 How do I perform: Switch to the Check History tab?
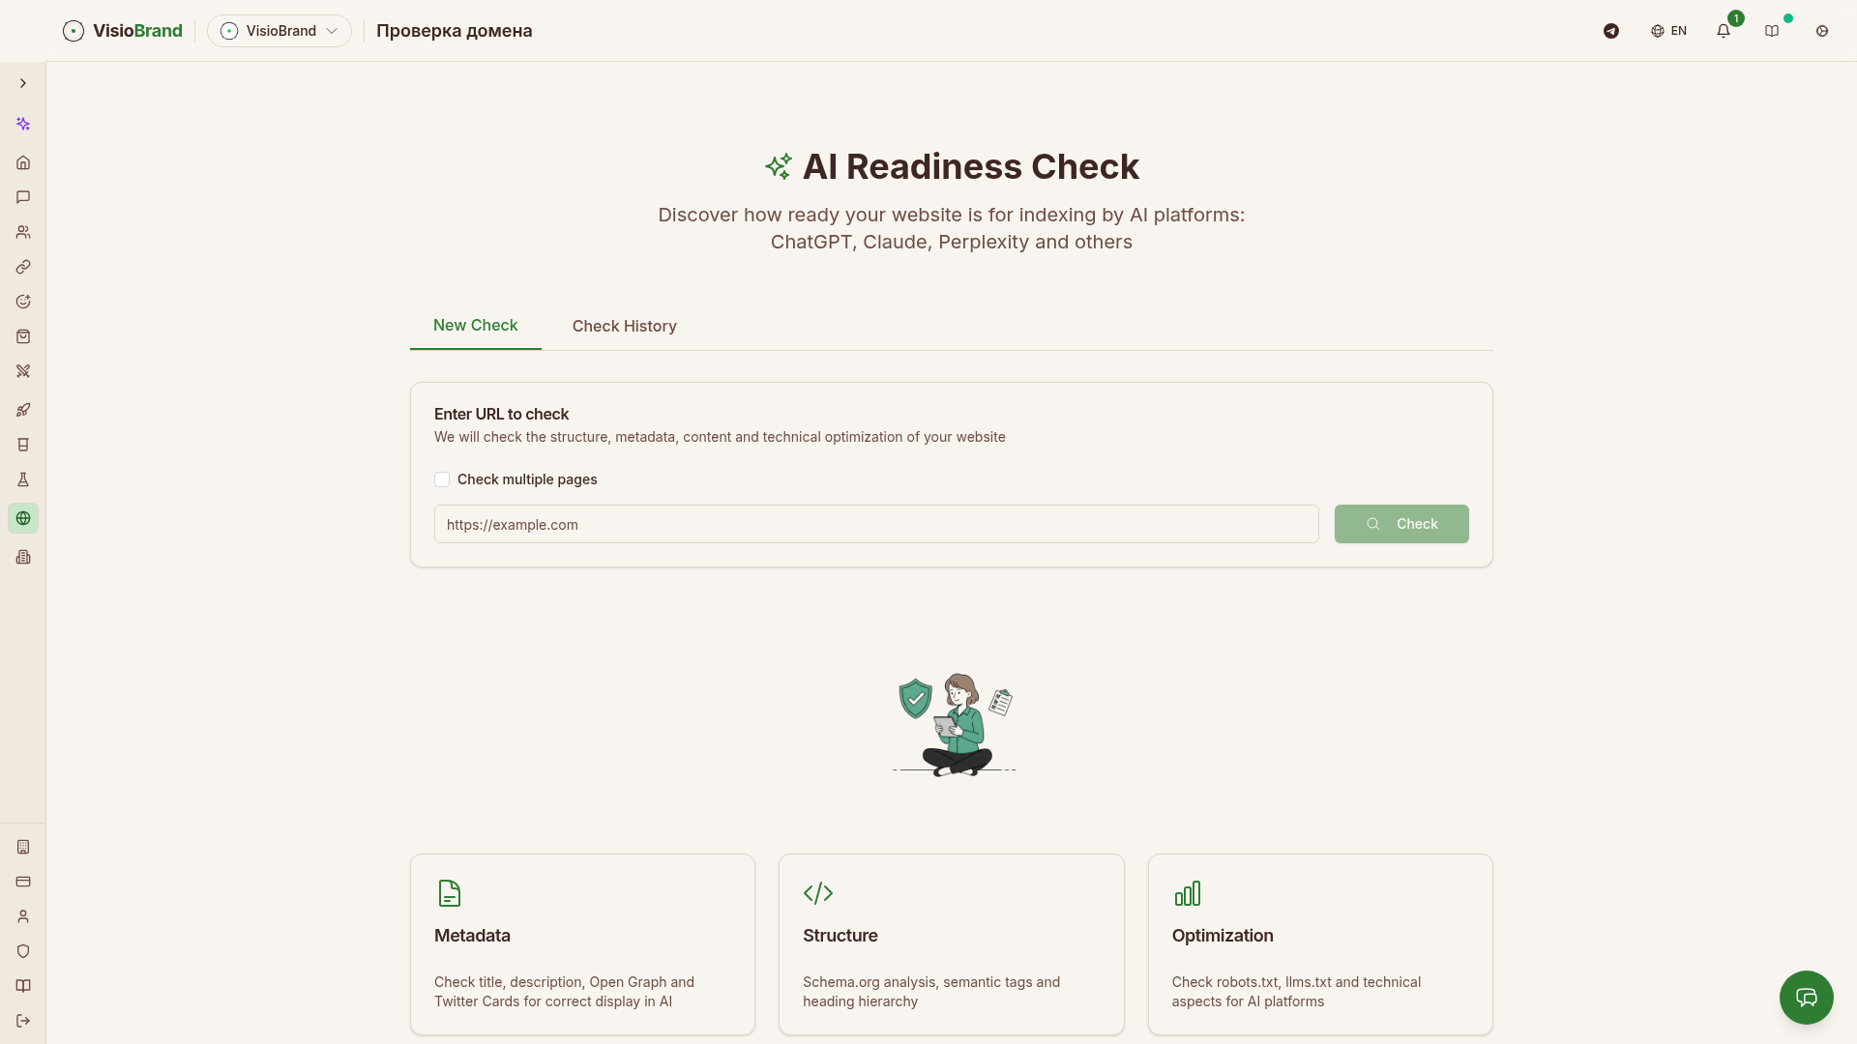[x=624, y=326]
